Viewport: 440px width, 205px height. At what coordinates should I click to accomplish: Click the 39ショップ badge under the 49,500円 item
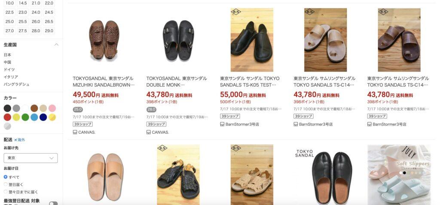82,124
